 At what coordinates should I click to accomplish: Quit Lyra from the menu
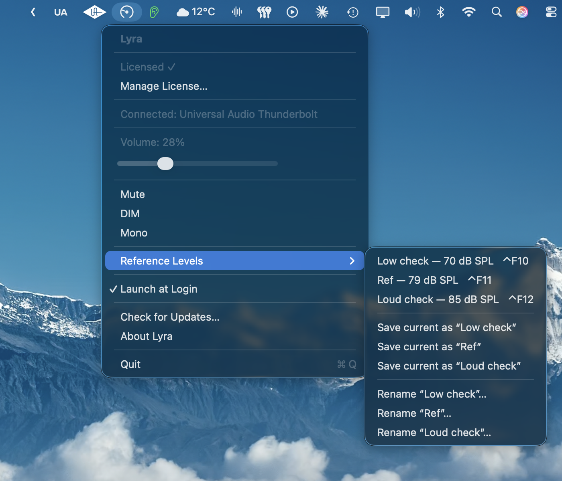235,364
